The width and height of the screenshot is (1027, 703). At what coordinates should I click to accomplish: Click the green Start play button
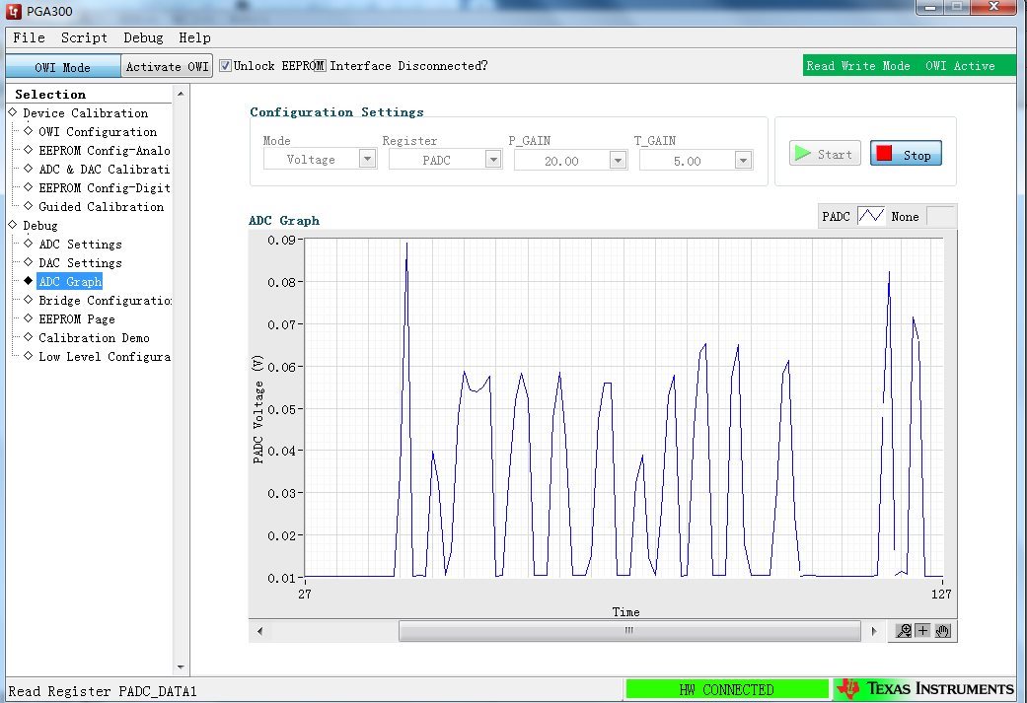[x=825, y=154]
